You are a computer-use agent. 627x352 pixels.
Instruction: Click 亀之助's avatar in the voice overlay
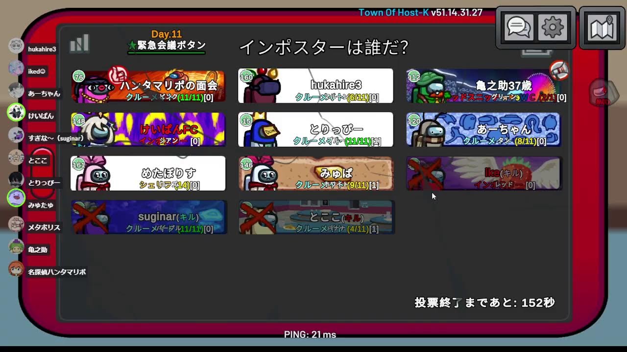tap(16, 246)
